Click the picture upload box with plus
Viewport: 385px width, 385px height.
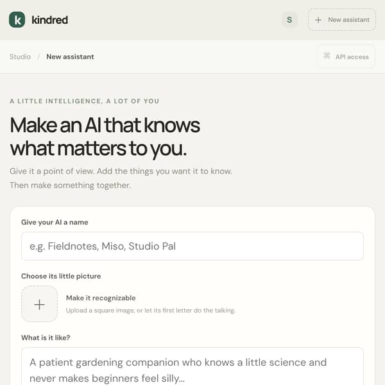(39, 304)
